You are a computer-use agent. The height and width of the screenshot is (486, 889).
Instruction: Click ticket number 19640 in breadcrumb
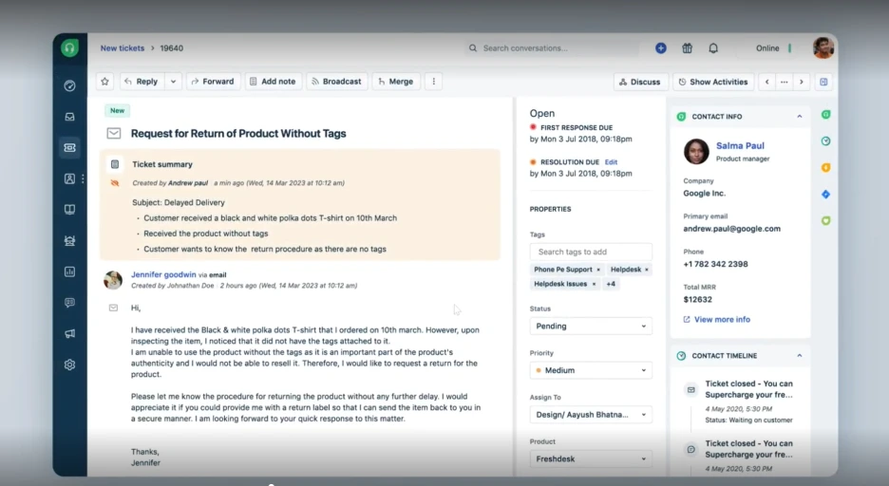(x=171, y=48)
